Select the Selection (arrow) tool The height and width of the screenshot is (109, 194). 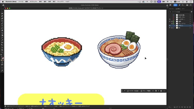coord(2,11)
